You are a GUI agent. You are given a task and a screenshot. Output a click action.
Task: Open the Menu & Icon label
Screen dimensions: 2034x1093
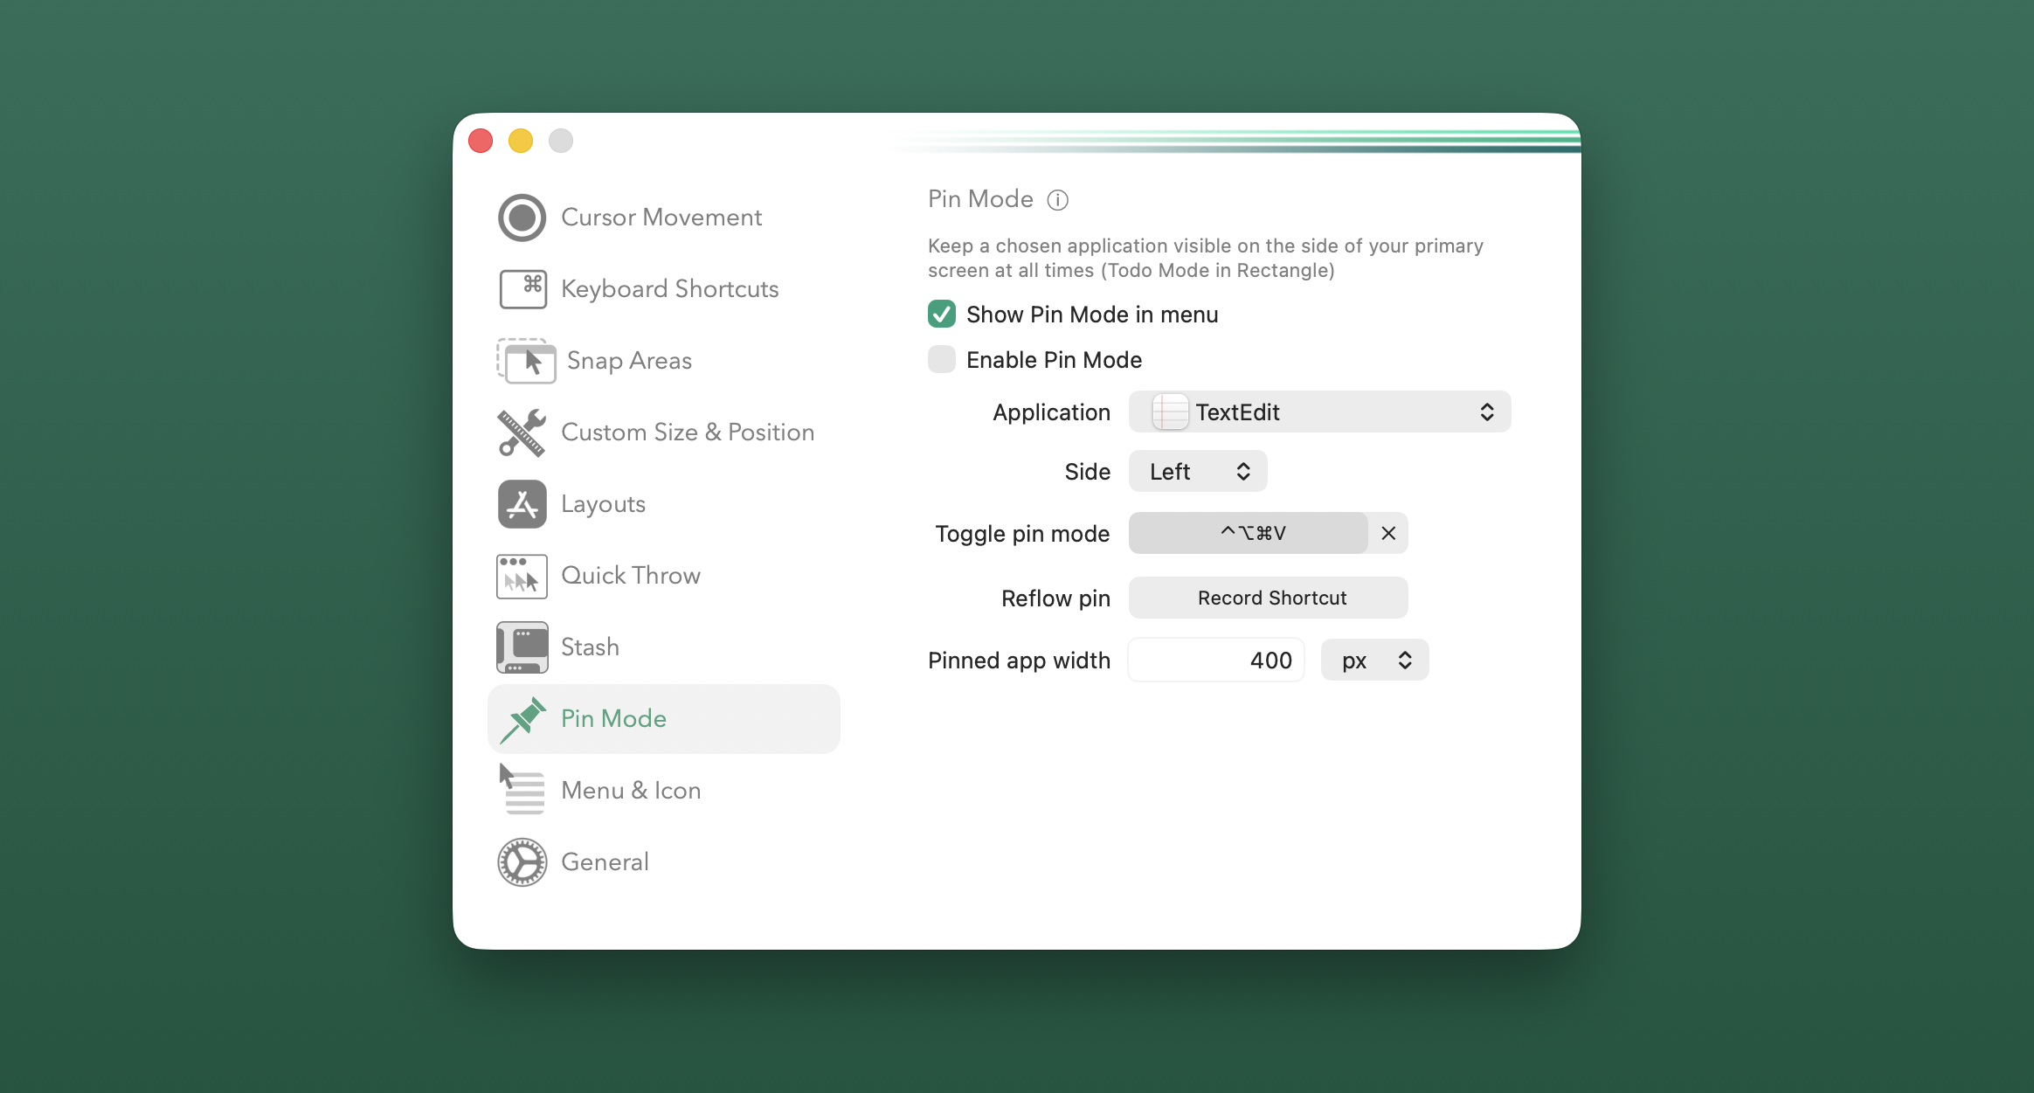pos(631,791)
